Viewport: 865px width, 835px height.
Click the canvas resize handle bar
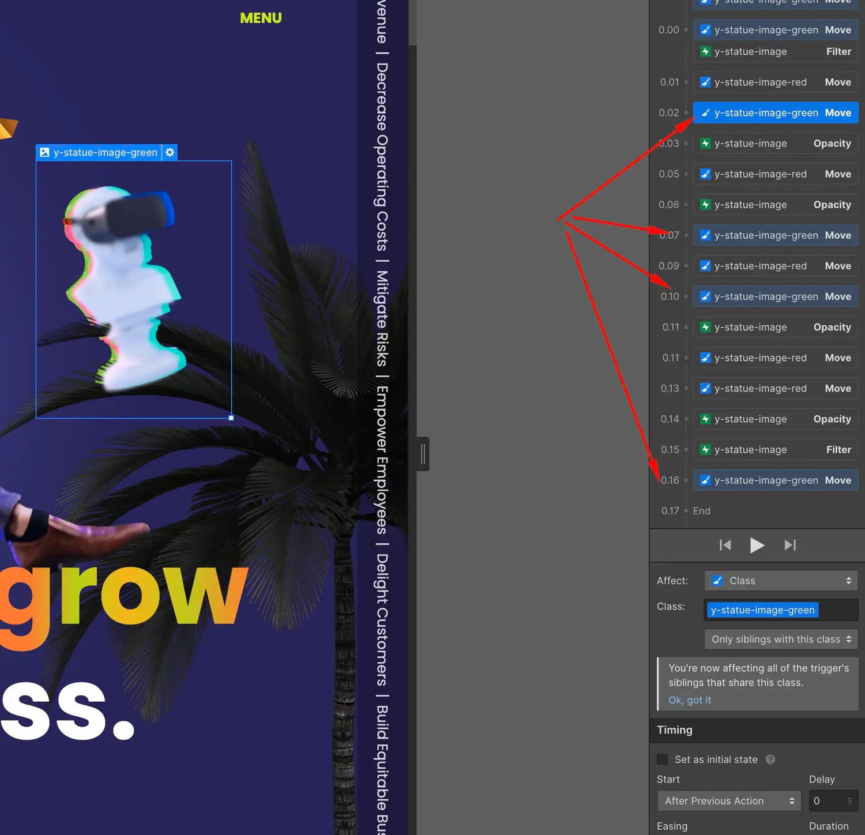pos(423,454)
